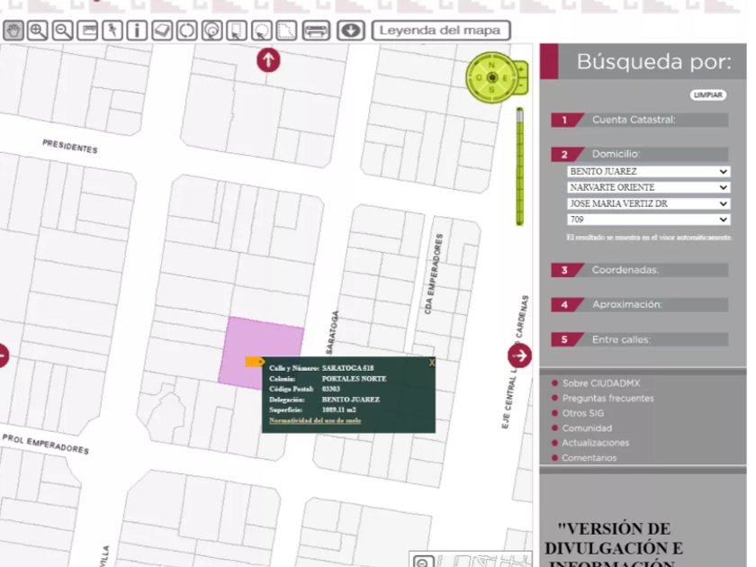Pan map north with top arrow
The width and height of the screenshot is (756, 567).
(x=268, y=60)
